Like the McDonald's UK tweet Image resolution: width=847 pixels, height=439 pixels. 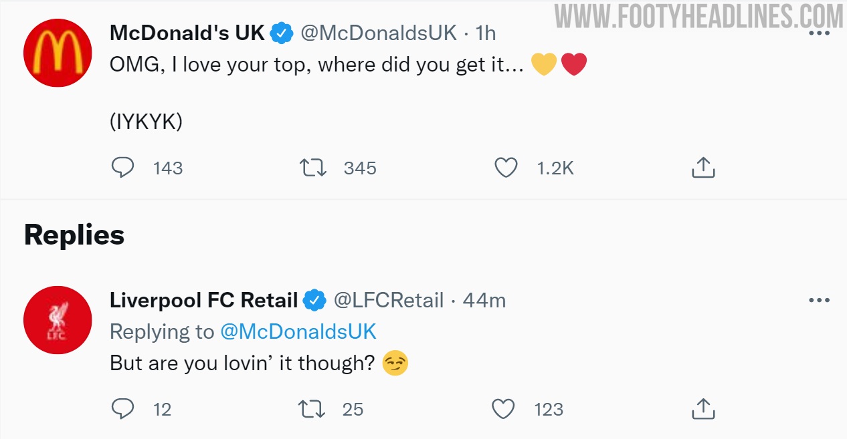(x=506, y=168)
